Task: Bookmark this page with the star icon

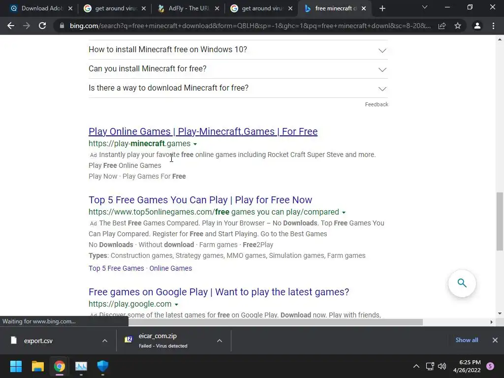Action: pos(458,26)
